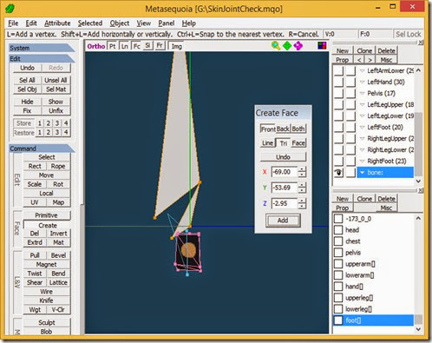The image size is (432, 343).
Task: Click Add button in Create Face panel
Action: tap(283, 221)
